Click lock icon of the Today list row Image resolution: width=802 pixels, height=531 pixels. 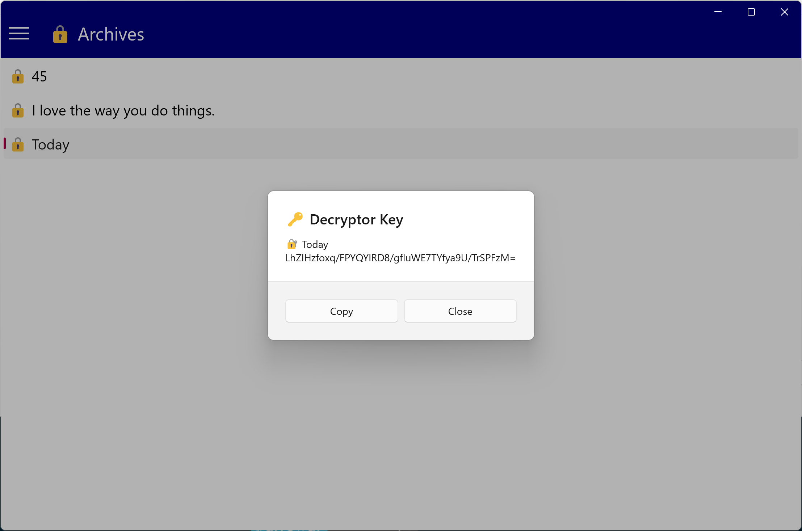(x=18, y=145)
